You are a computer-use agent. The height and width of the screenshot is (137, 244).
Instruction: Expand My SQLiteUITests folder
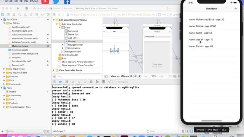pyautogui.click(x=4, y=73)
